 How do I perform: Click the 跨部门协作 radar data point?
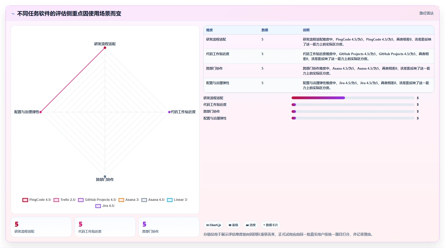105,176
